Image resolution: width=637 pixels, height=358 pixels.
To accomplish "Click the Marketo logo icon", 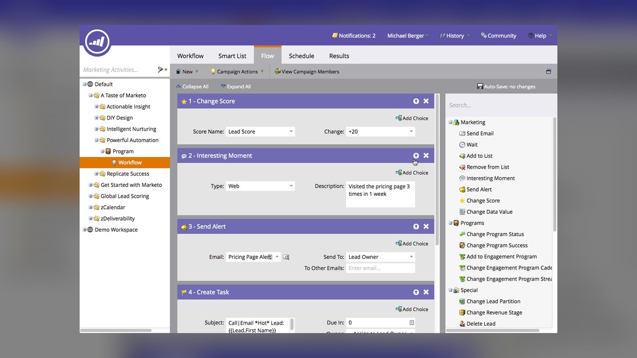I will pyautogui.click(x=97, y=42).
